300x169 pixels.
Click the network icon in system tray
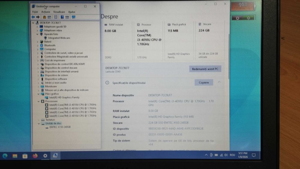point(221,155)
